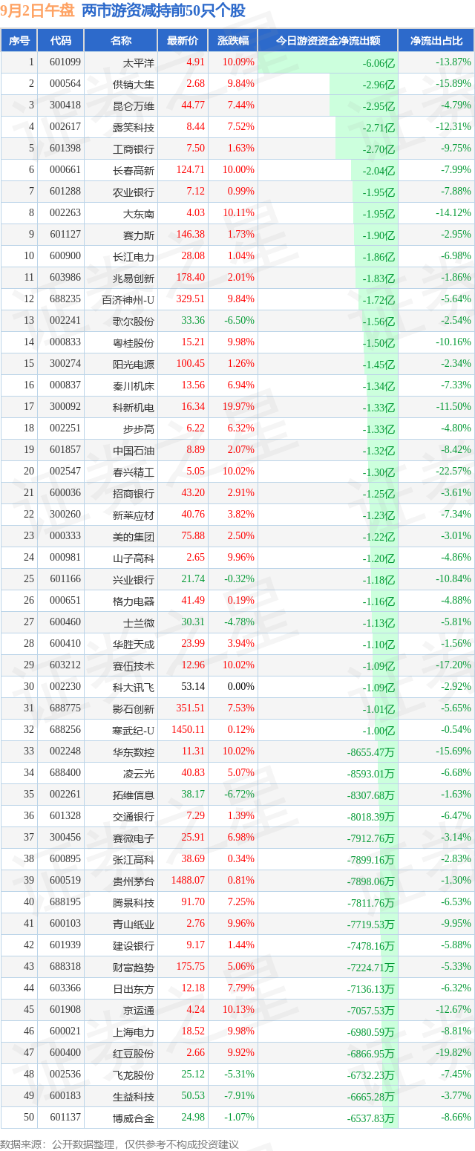
Task: Click stock name 步步高
Action: pyautogui.click(x=139, y=428)
